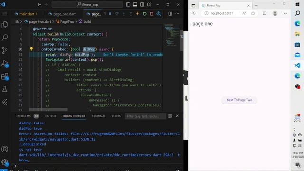Open Windows taskbar Search icon
This screenshot has width=304, height=171.
pyautogui.click(x=297, y=13)
